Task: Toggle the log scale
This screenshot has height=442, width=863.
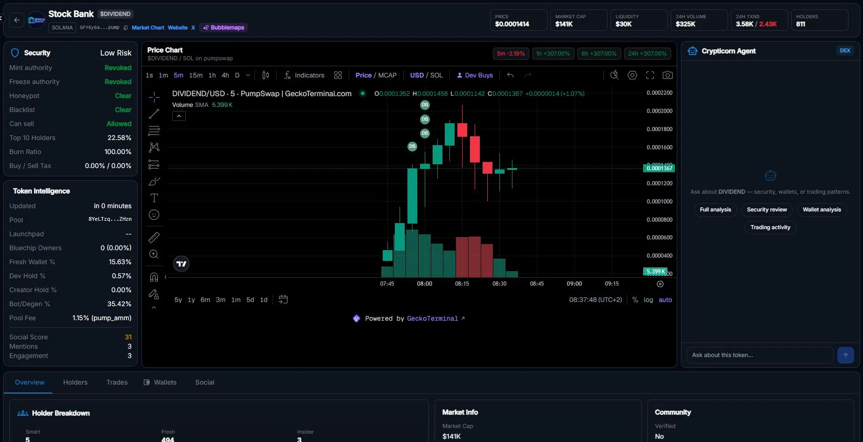Action: point(648,300)
